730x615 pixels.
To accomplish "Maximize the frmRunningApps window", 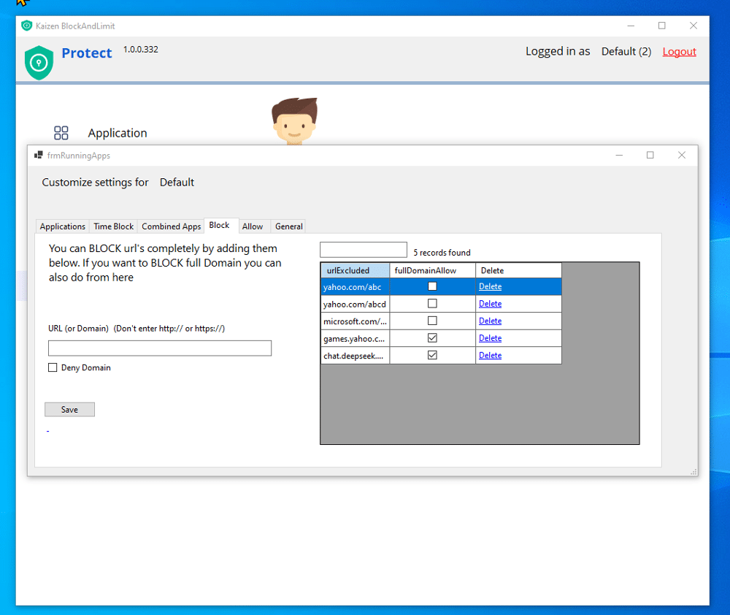I will tap(650, 155).
